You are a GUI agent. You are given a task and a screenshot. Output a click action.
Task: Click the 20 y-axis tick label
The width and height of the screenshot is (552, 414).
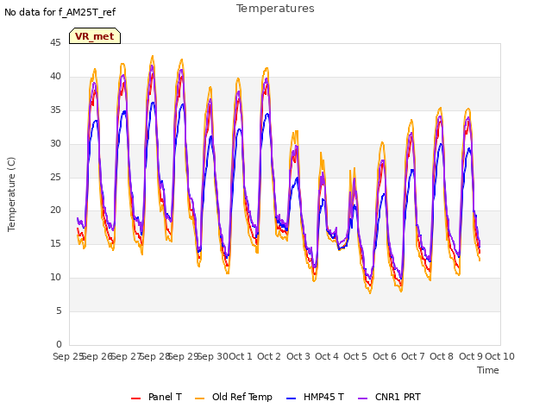point(55,210)
